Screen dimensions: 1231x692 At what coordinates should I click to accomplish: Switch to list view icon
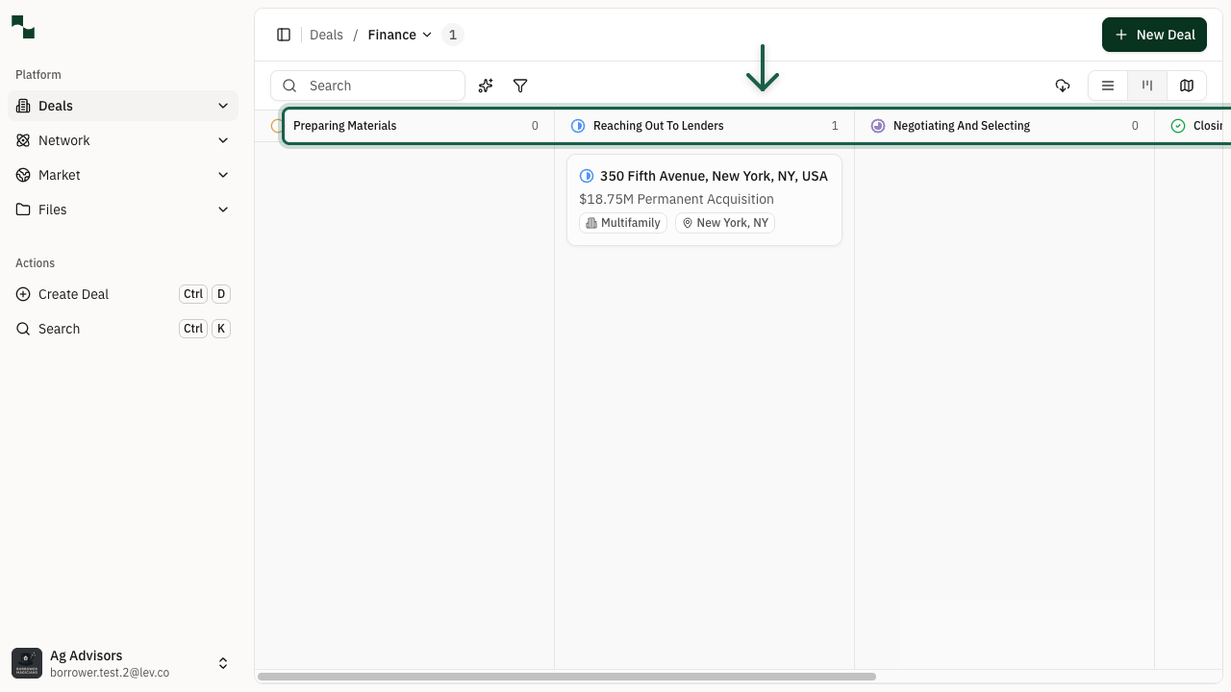[1107, 86]
